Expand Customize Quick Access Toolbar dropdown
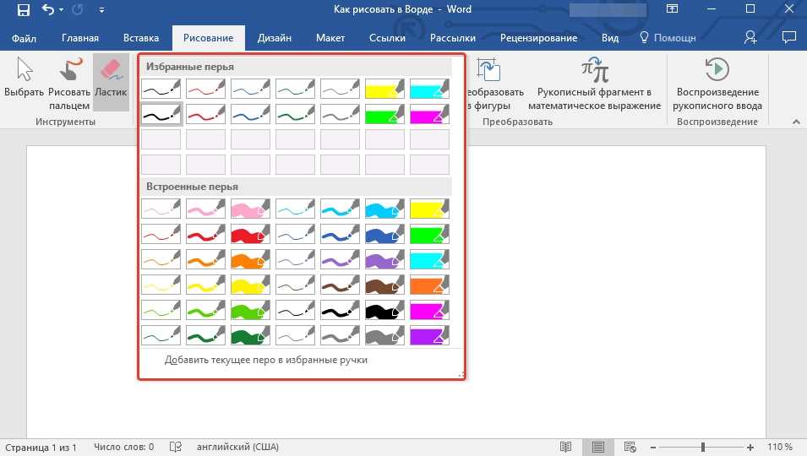 click(102, 11)
